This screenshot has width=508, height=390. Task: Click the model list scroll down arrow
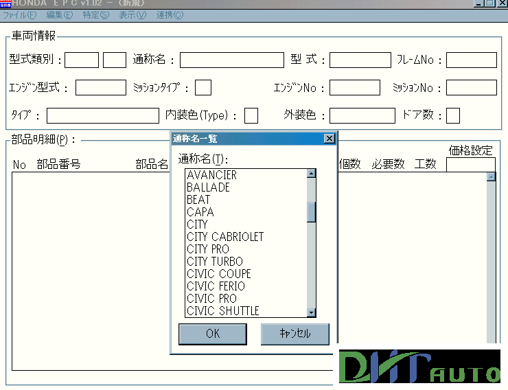(x=311, y=312)
